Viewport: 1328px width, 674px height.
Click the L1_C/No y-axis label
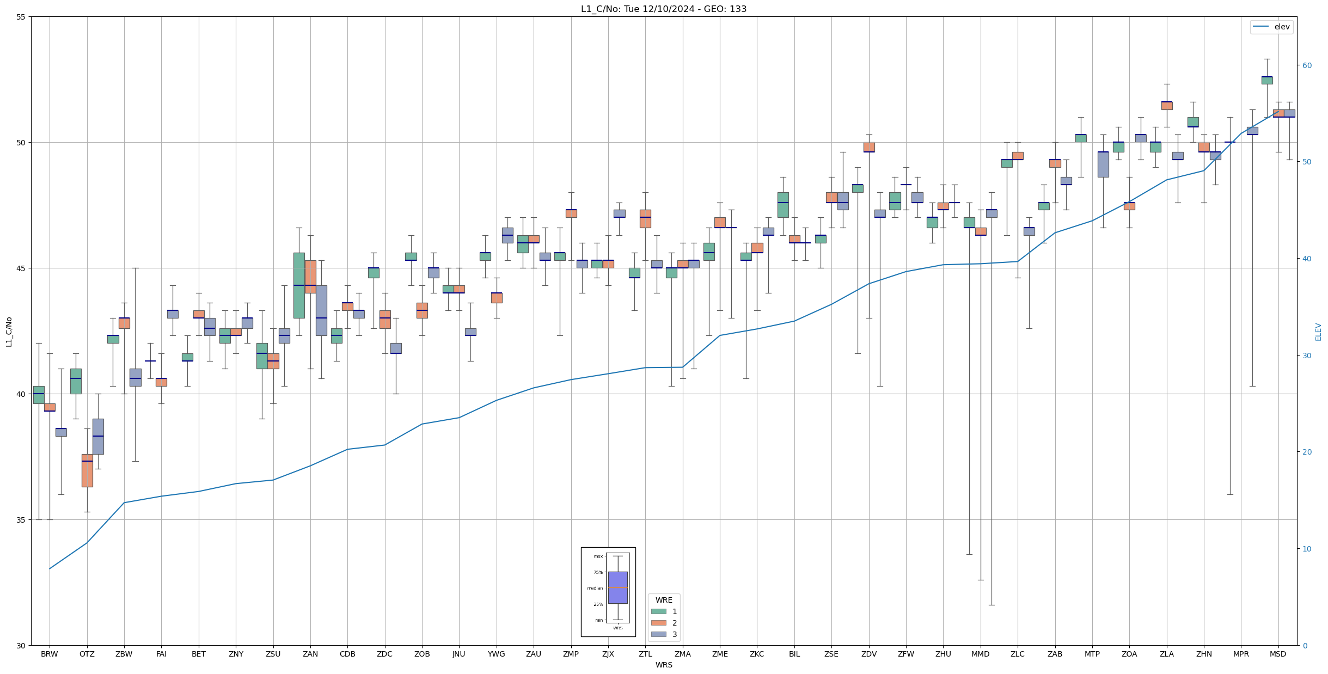9,331
